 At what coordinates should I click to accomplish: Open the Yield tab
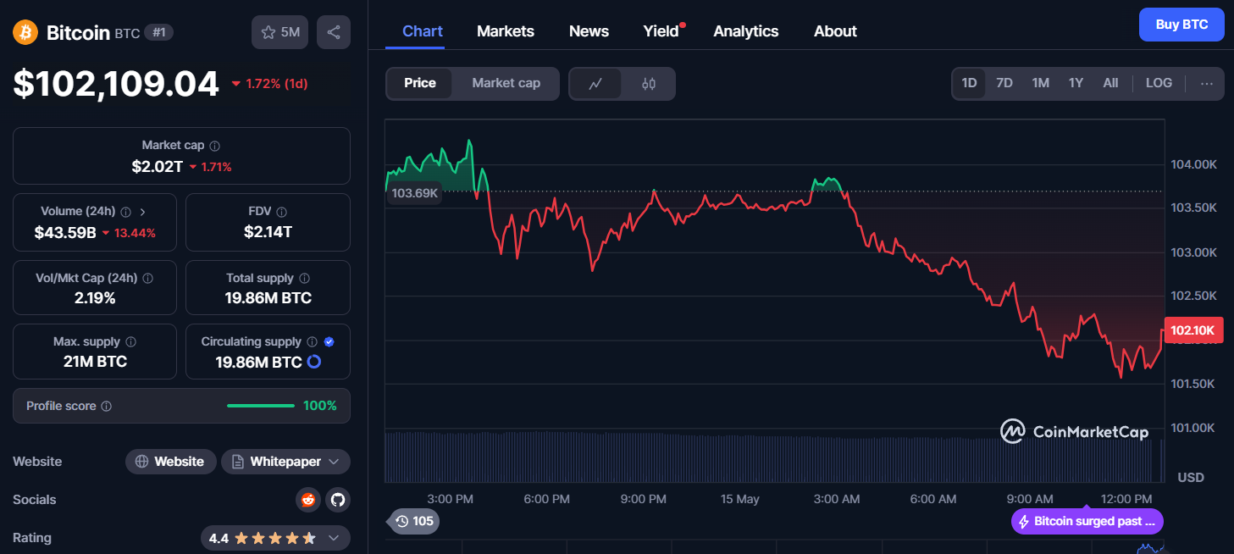coord(661,31)
